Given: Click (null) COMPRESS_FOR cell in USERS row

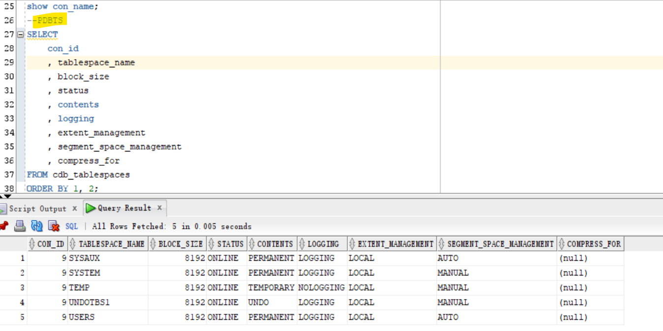Looking at the screenshot, I should pyautogui.click(x=590, y=317).
